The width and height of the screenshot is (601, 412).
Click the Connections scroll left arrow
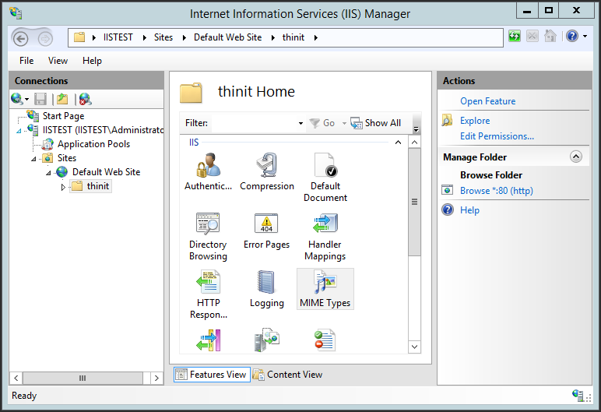[x=16, y=378]
